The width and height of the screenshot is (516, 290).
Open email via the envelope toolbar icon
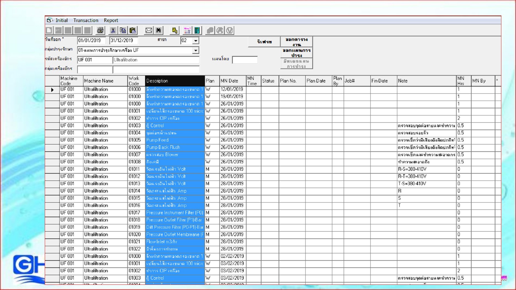(149, 30)
